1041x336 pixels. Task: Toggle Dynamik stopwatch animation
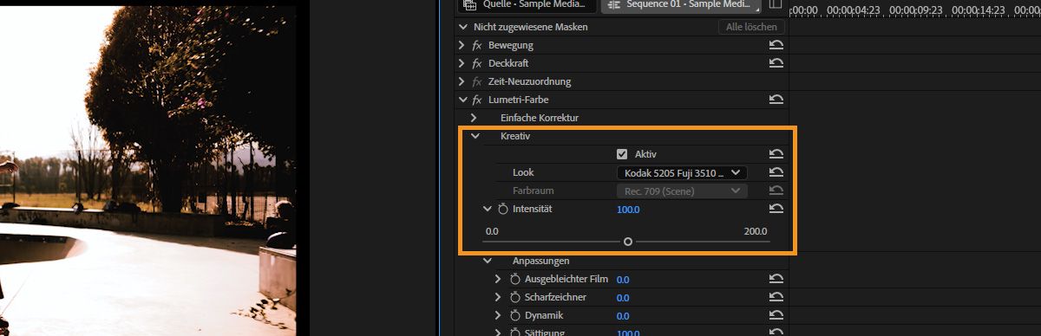pyautogui.click(x=514, y=315)
